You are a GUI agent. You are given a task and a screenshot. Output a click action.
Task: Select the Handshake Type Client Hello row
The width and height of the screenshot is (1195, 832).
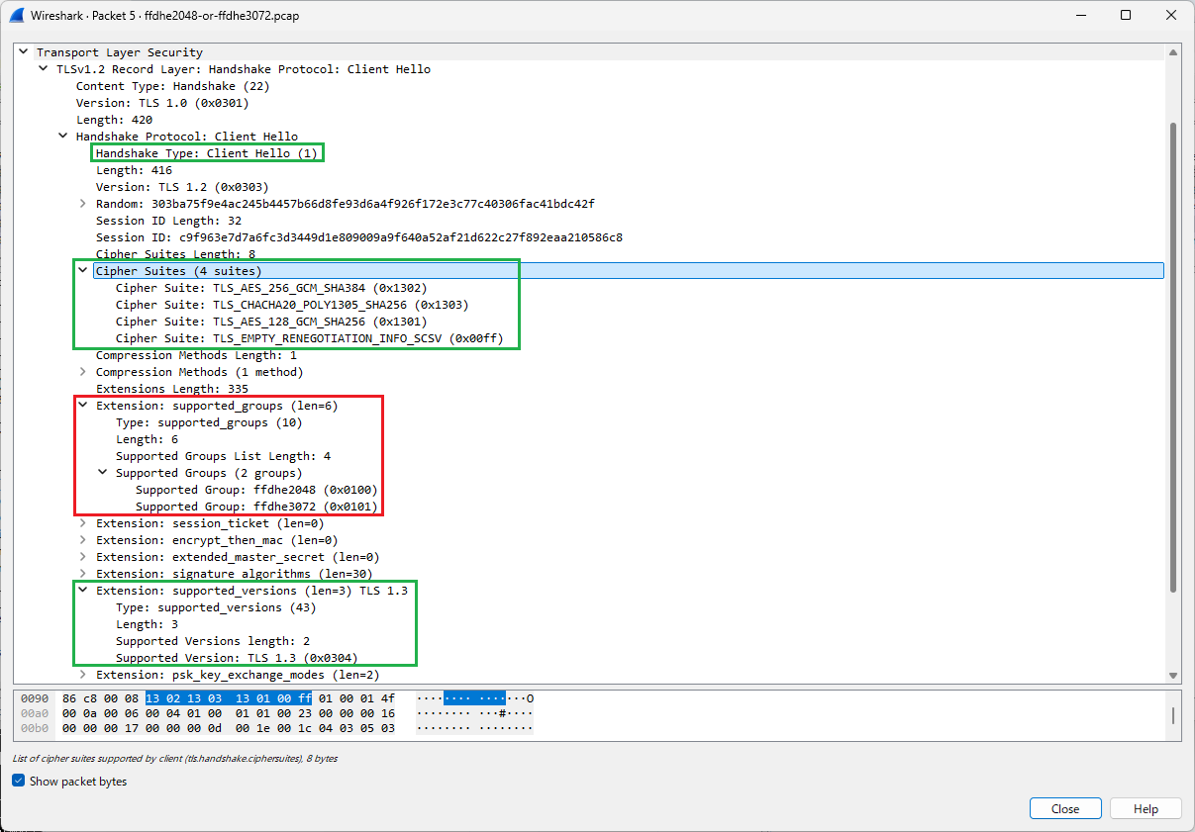click(206, 153)
